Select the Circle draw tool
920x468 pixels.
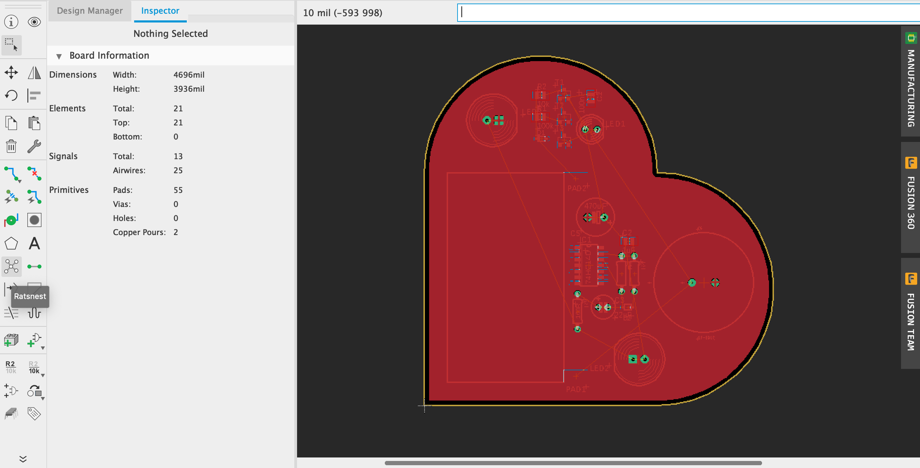[x=34, y=220]
